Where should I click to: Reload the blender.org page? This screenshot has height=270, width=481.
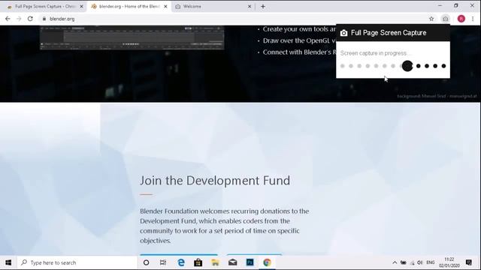(x=30, y=19)
